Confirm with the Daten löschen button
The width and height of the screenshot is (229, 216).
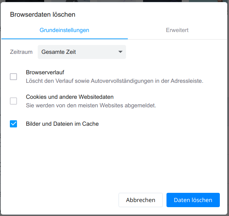click(x=193, y=200)
